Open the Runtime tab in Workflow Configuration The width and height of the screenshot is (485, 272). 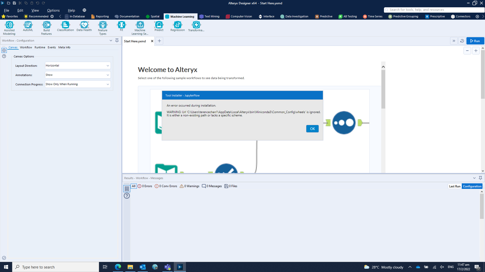coord(40,47)
